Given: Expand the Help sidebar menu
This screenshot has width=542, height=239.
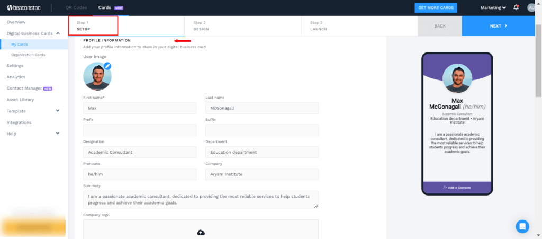Looking at the screenshot, I should [x=58, y=133].
